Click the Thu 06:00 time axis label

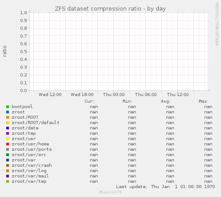(146, 95)
